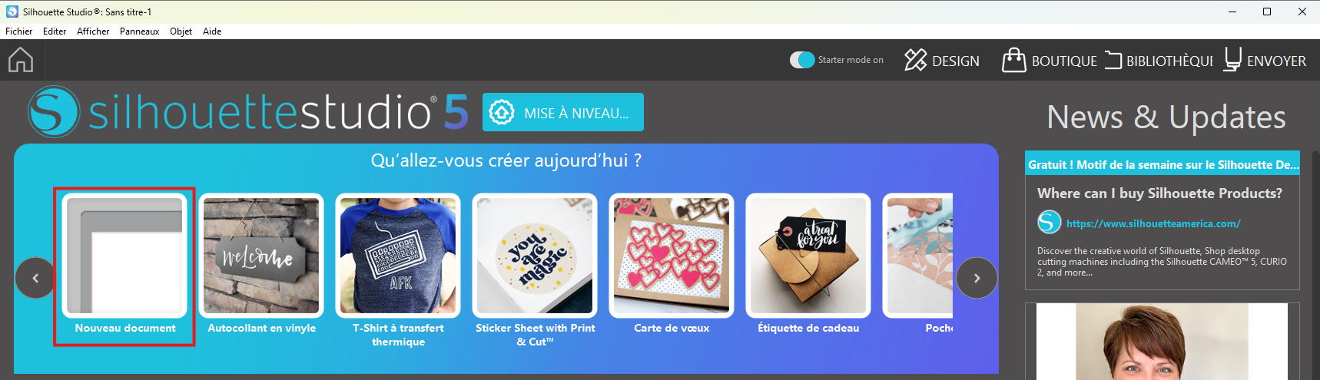Open the BIBLIOTHÈQUE library
This screenshot has width=1320, height=380.
click(1159, 61)
